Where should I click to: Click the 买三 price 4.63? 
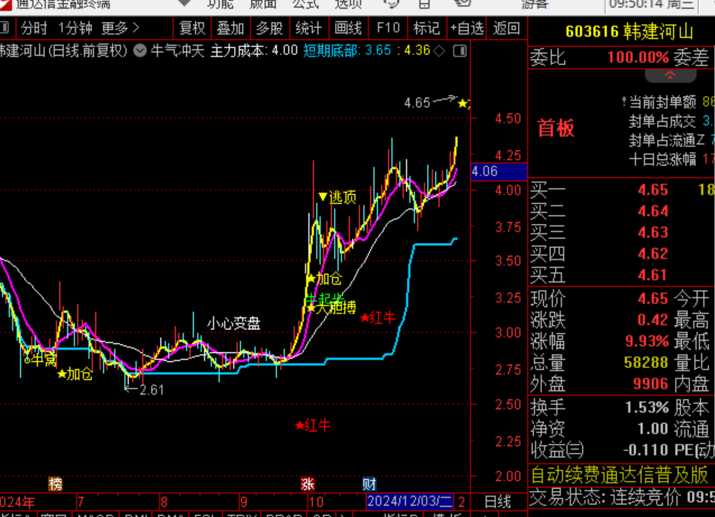653,232
